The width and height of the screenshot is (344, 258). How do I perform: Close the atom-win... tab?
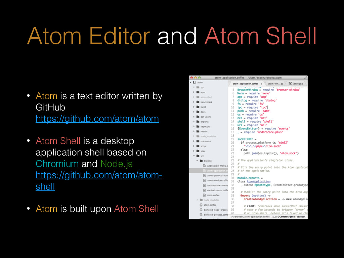[282, 84]
